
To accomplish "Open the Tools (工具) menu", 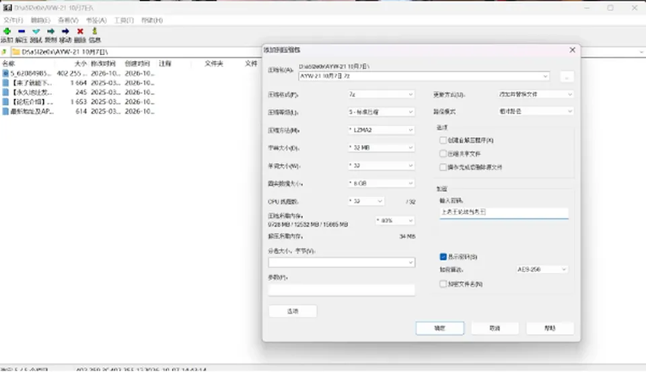I will click(x=124, y=20).
